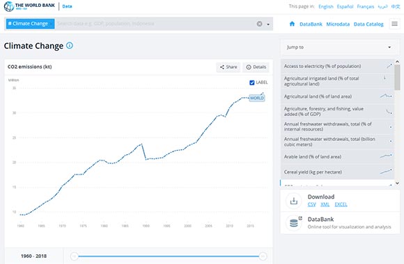Click the indicator list scrollbar thumb

coord(397,77)
